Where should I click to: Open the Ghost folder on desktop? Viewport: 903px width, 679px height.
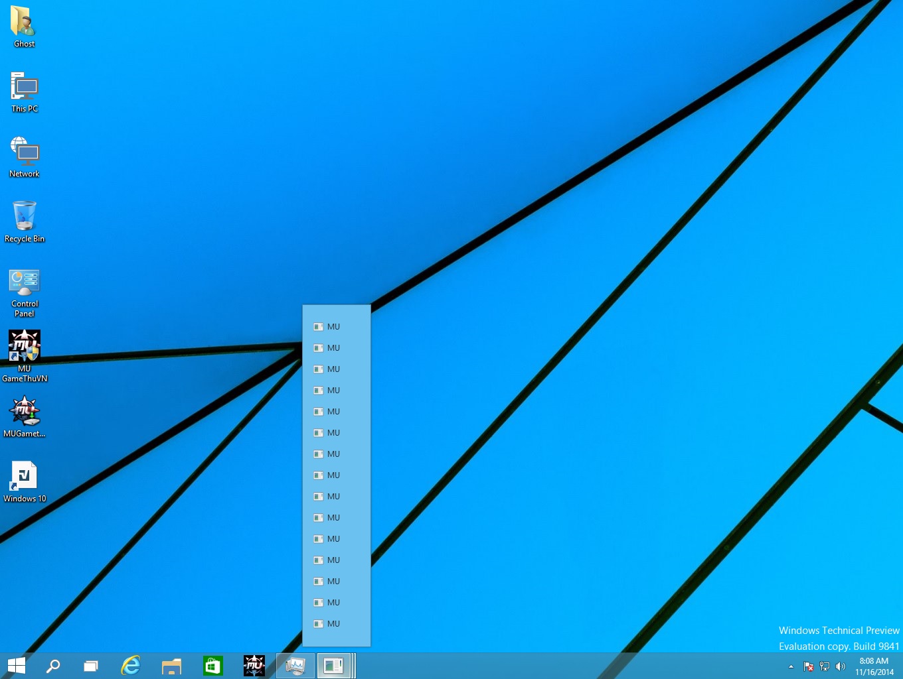tap(24, 27)
